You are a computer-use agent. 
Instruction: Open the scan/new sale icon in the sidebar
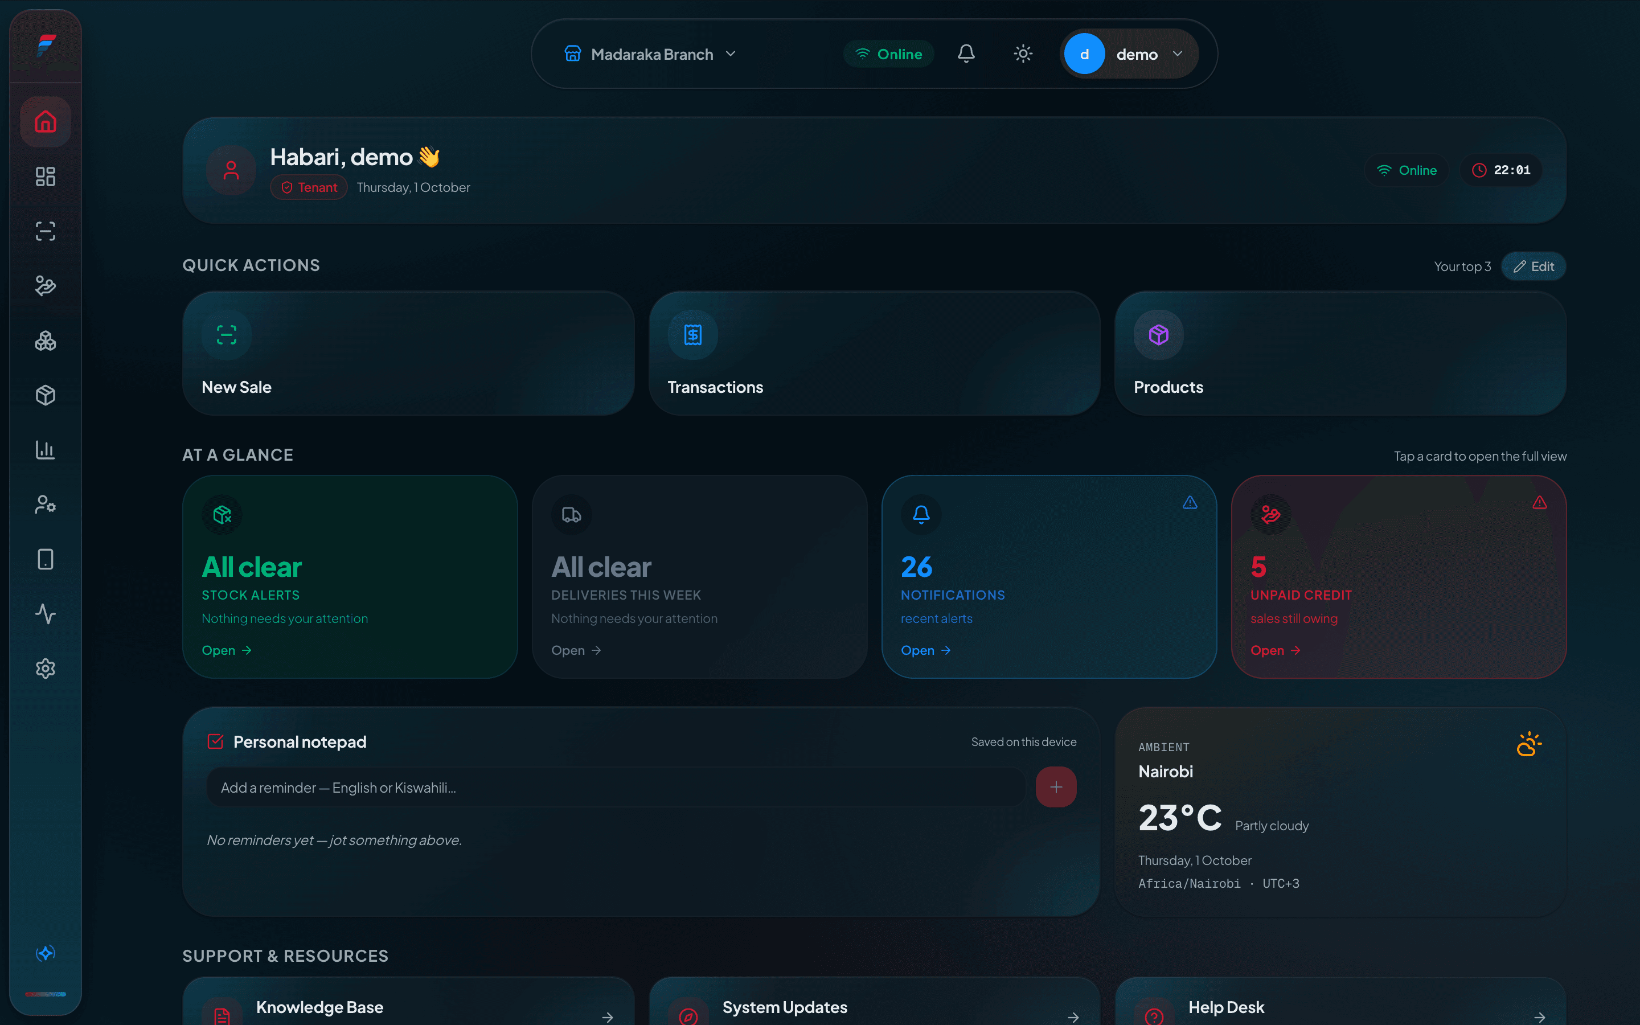click(46, 232)
